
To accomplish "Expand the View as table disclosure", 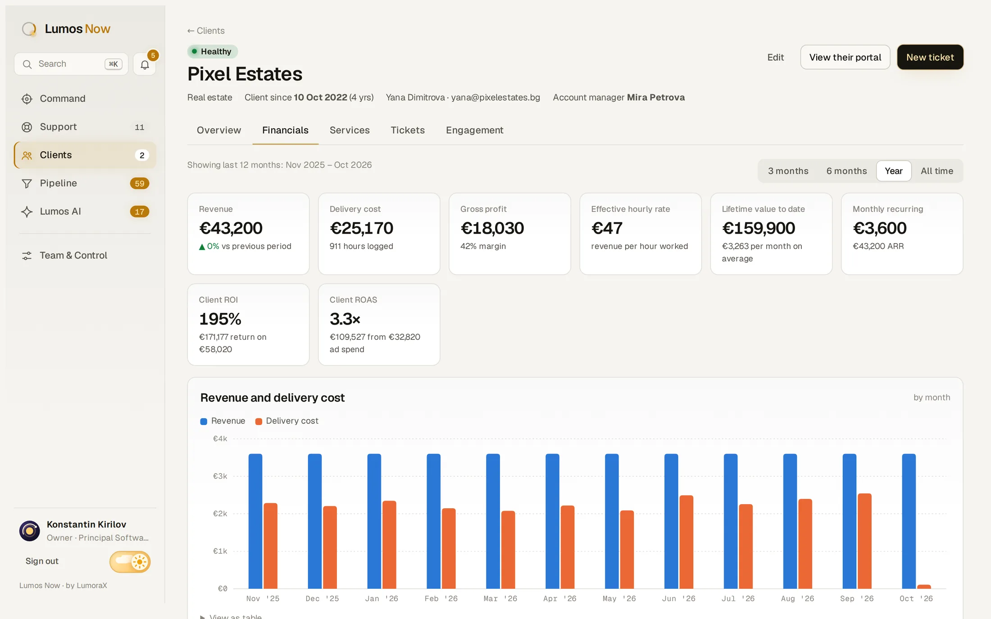I will click(x=231, y=615).
